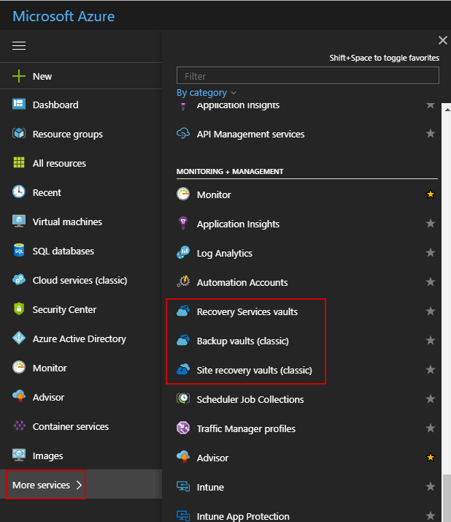This screenshot has width=451, height=522.
Task: Click the Scheduler Job Collections icon
Action: click(x=183, y=398)
